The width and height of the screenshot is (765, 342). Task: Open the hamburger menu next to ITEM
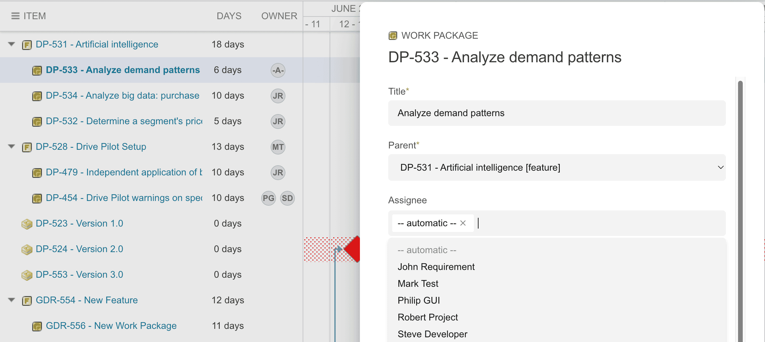15,16
